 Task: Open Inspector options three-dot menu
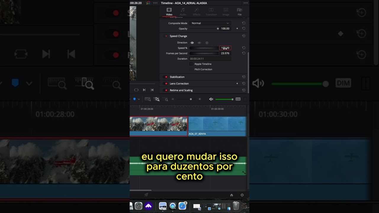click(245, 3)
